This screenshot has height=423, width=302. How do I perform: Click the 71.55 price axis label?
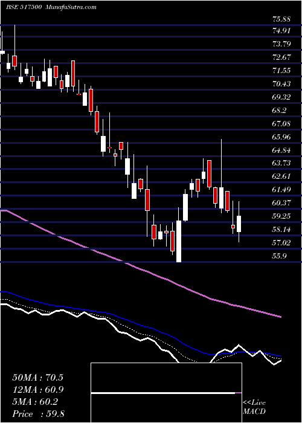coord(282,71)
